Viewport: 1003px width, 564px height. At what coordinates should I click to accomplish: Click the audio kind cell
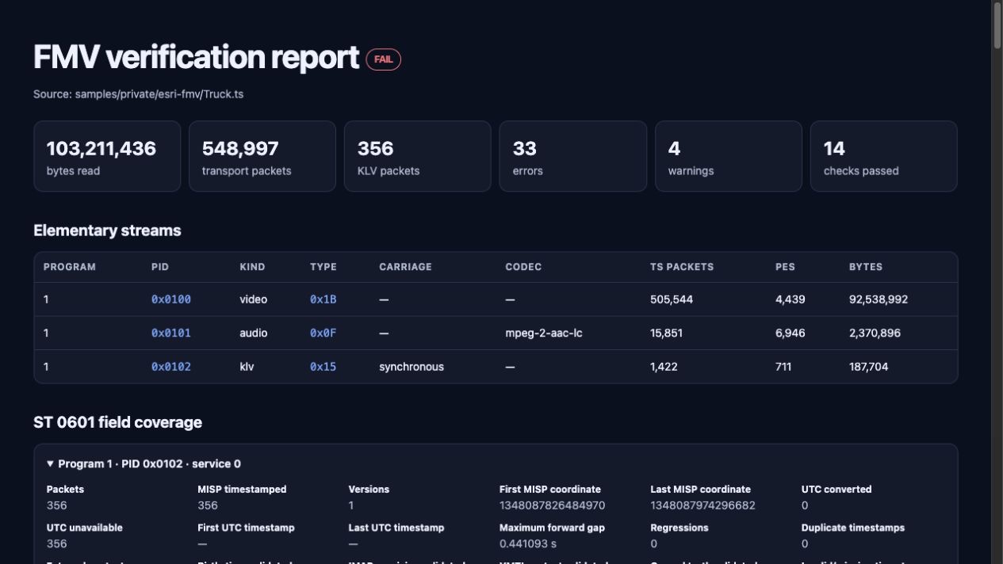tap(254, 333)
